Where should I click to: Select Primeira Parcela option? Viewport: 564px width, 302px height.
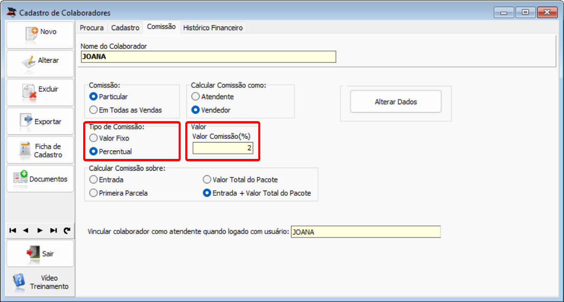[118, 193]
